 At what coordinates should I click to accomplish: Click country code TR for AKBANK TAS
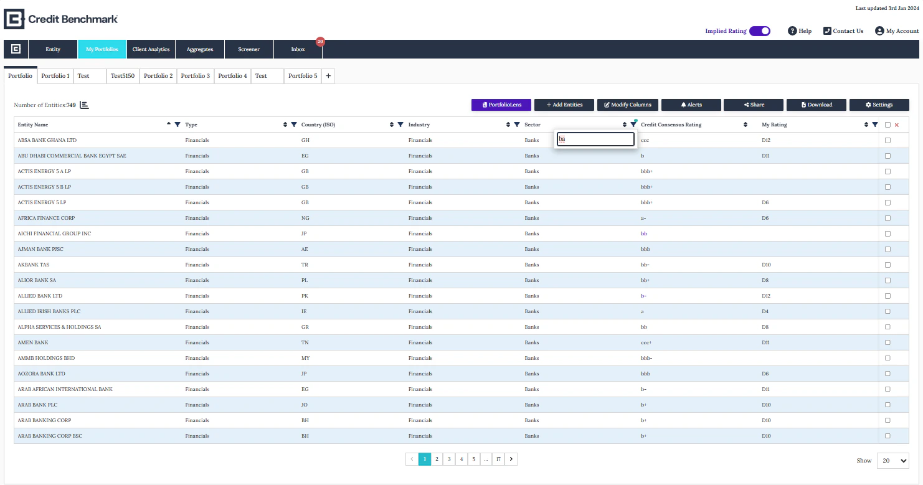point(305,265)
